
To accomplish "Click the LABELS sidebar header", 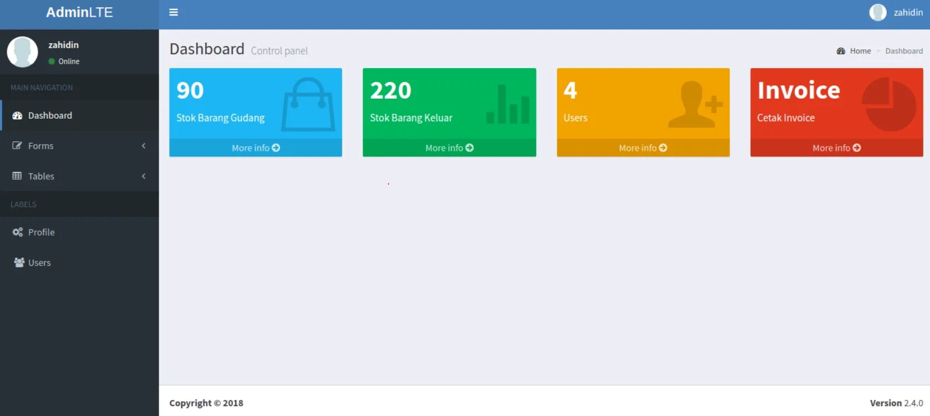I will coord(23,205).
